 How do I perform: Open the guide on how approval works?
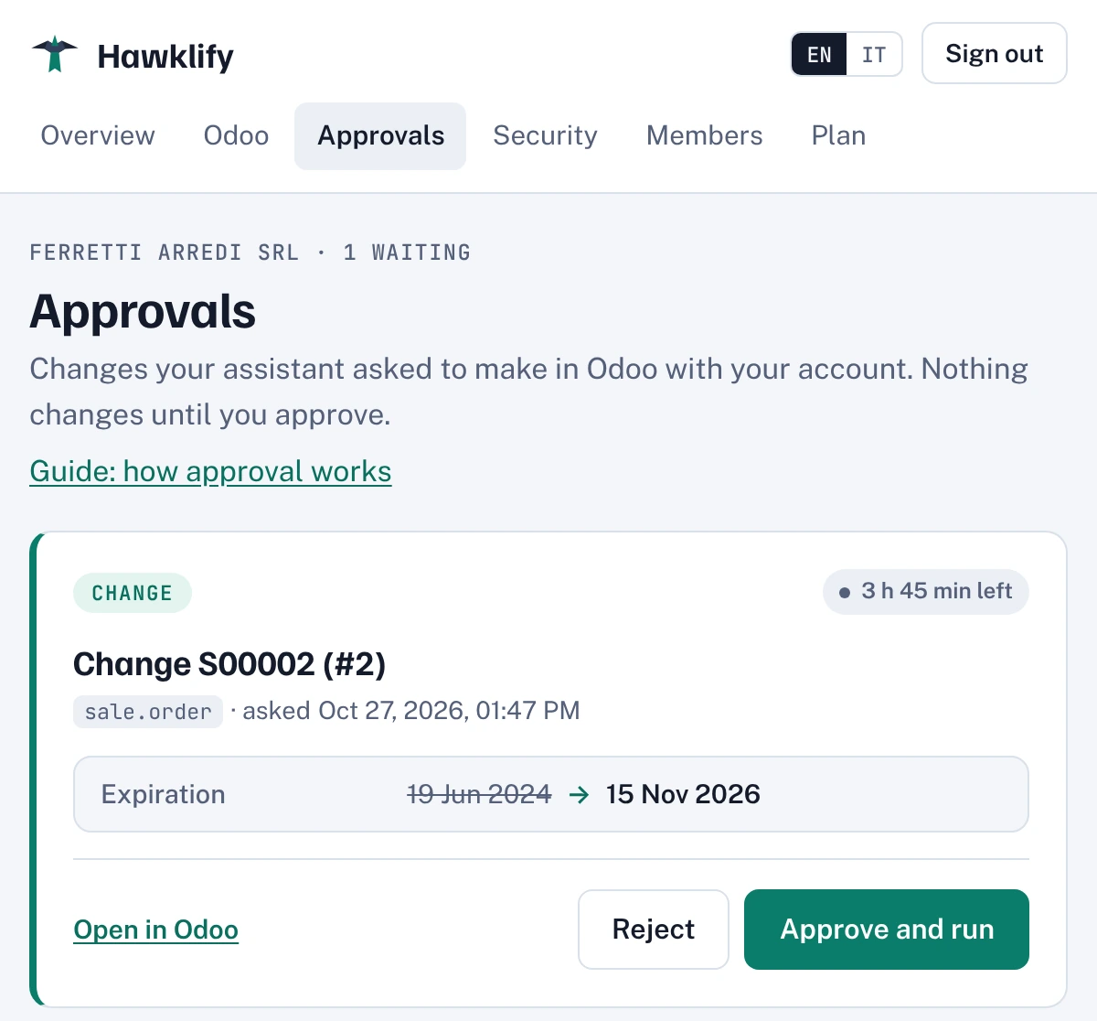click(210, 471)
